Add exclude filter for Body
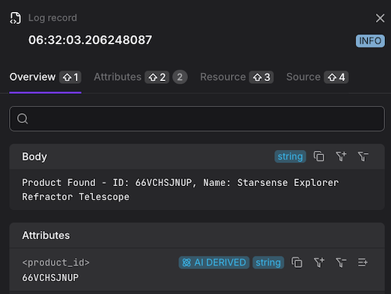 click(363, 157)
